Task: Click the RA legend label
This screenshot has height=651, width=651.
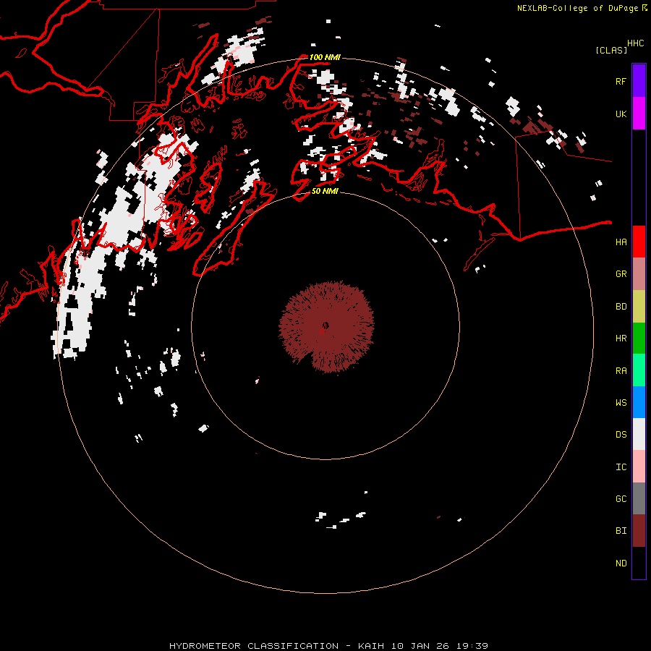Action: point(621,371)
